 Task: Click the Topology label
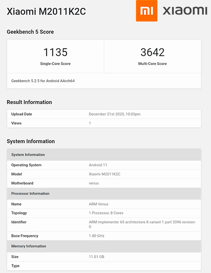point(19,213)
